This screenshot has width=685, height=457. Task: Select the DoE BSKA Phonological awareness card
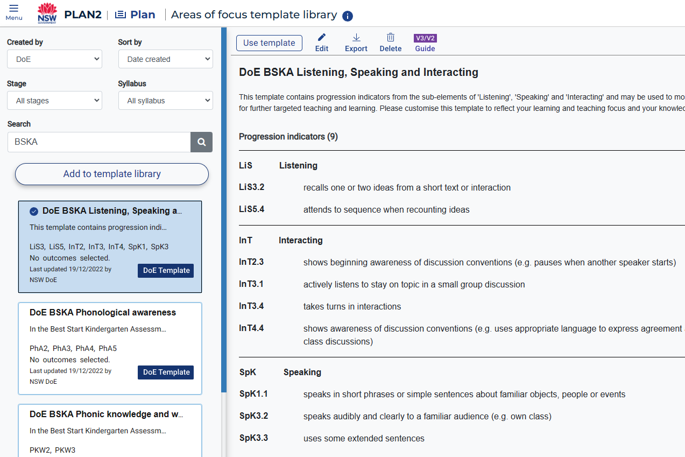(x=110, y=349)
